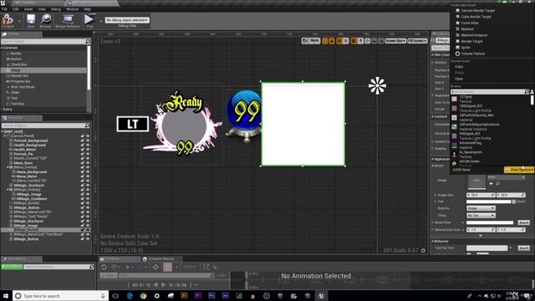Image resolution: width=535 pixels, height=301 pixels.
Task: Choose Curve Atlas asset type
Action: pos(470,23)
